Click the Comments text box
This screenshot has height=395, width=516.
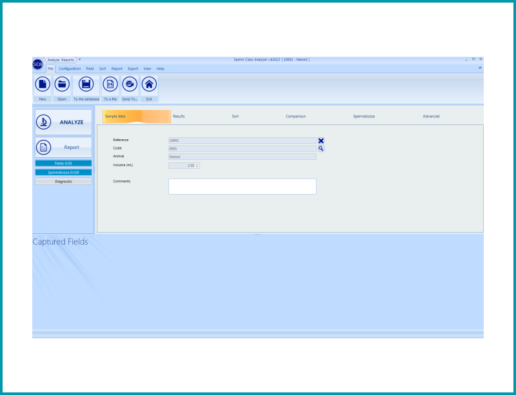[243, 186]
